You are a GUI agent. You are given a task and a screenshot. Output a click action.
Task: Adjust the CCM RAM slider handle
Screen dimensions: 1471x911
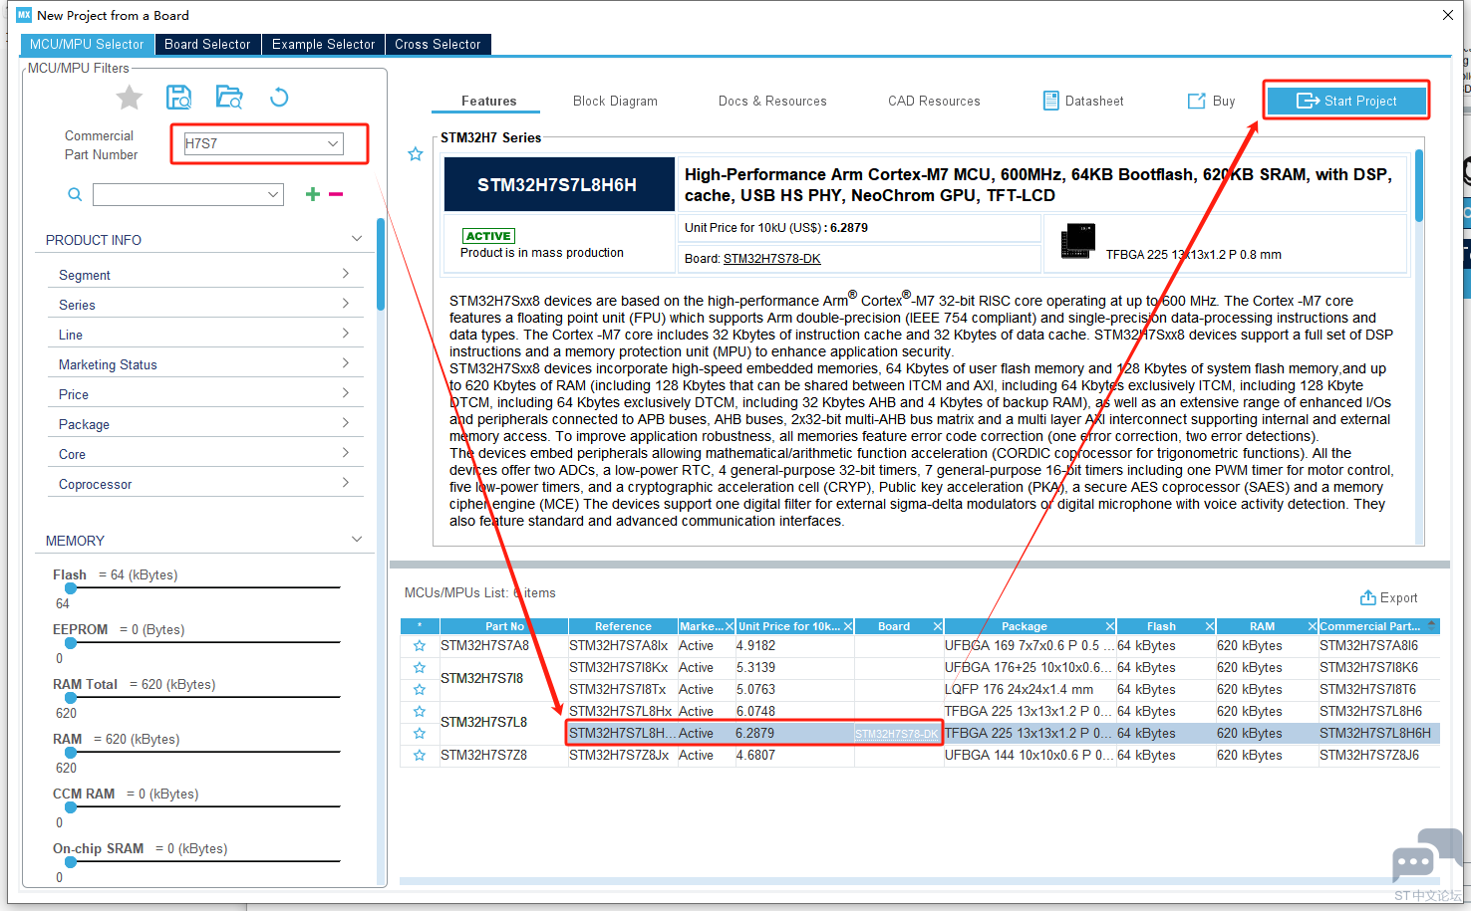click(x=71, y=807)
